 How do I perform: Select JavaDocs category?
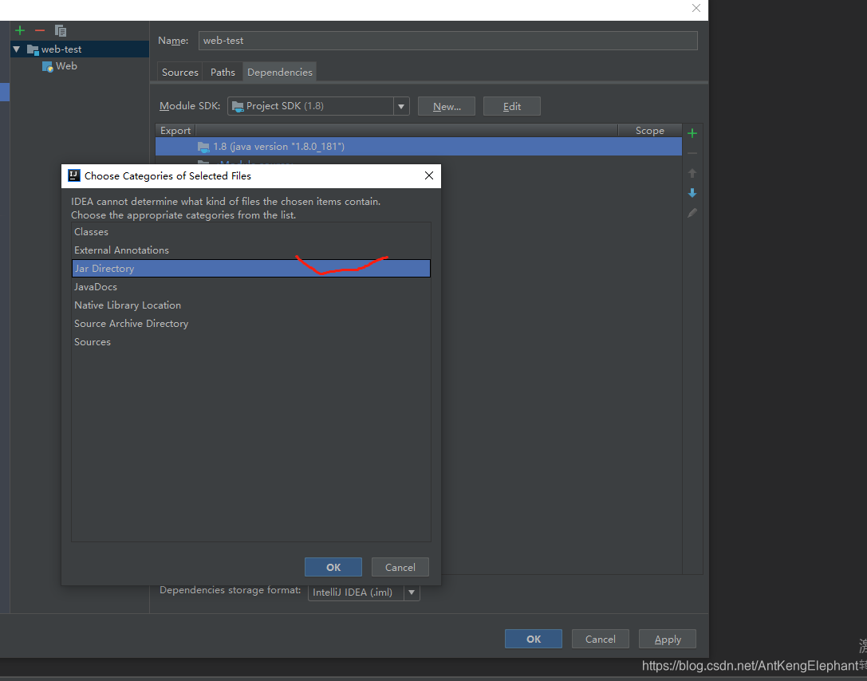pyautogui.click(x=251, y=286)
